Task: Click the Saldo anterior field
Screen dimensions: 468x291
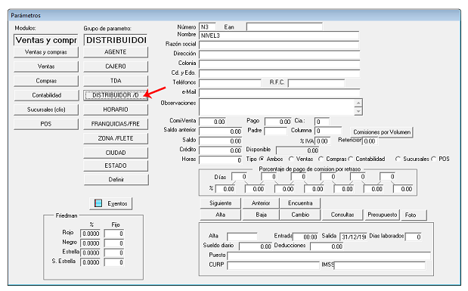Action: (221, 132)
